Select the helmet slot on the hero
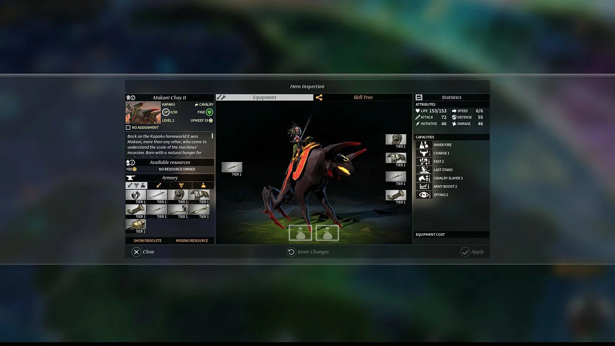615x346 pixels. (x=396, y=139)
